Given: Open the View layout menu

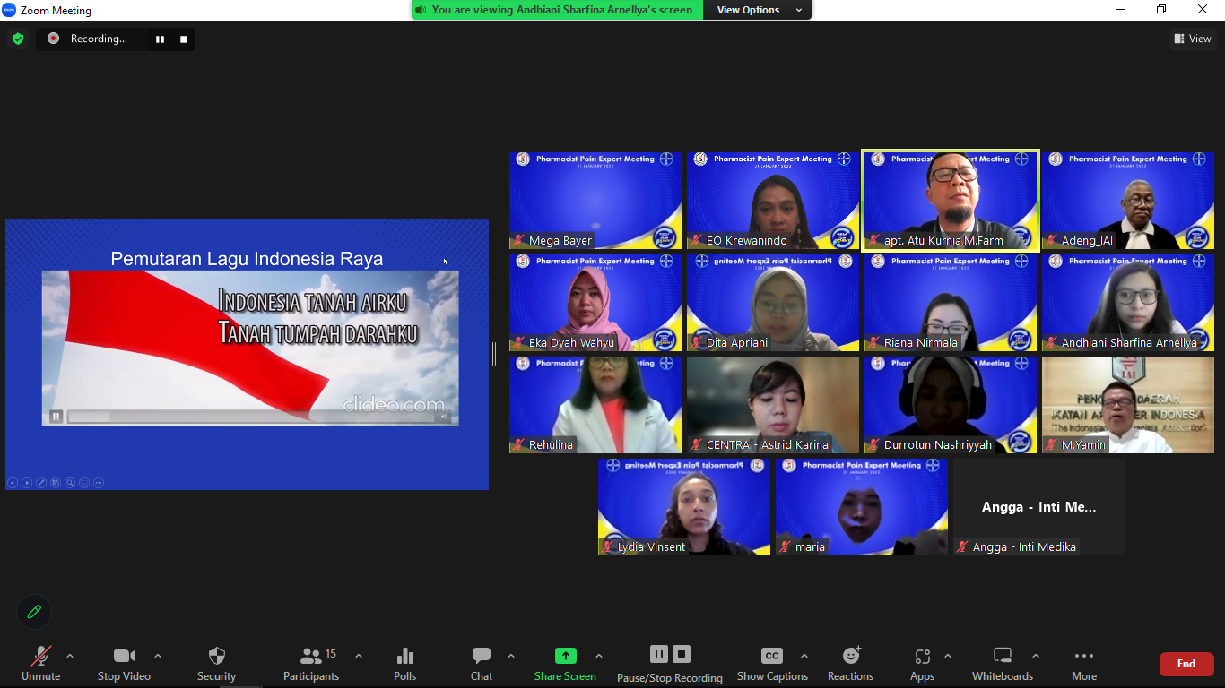Looking at the screenshot, I should (x=1193, y=39).
